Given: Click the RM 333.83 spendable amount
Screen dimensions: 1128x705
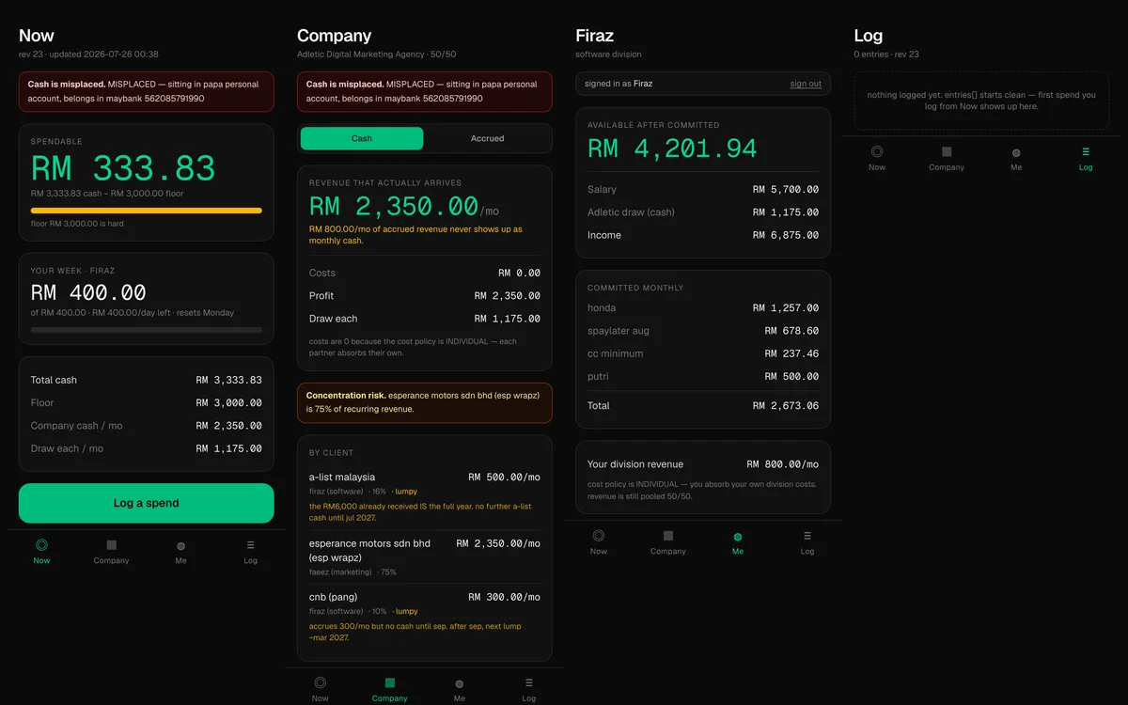Looking at the screenshot, I should [123, 168].
